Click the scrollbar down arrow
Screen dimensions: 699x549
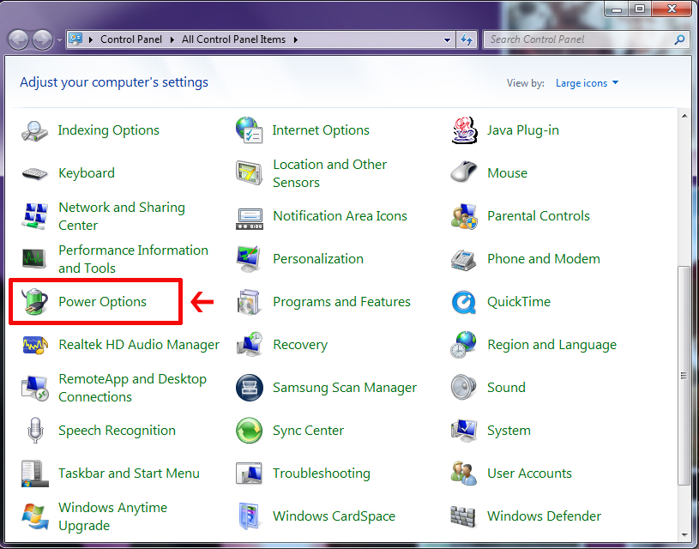[684, 534]
